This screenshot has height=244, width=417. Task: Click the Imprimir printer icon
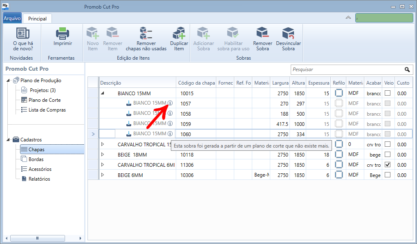tap(63, 33)
